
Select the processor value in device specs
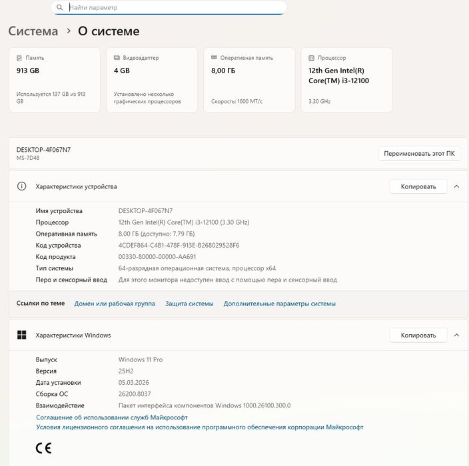tap(184, 222)
